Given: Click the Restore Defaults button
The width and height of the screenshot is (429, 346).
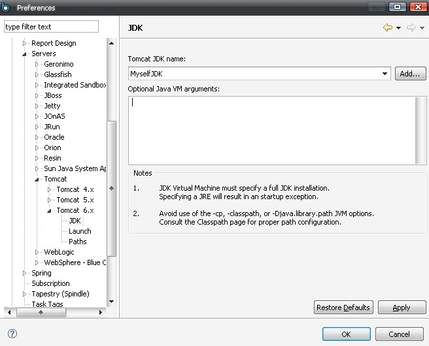Looking at the screenshot, I should 343,307.
